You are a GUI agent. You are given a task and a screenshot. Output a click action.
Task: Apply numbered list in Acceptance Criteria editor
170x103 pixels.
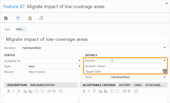pyautogui.click(x=118, y=91)
